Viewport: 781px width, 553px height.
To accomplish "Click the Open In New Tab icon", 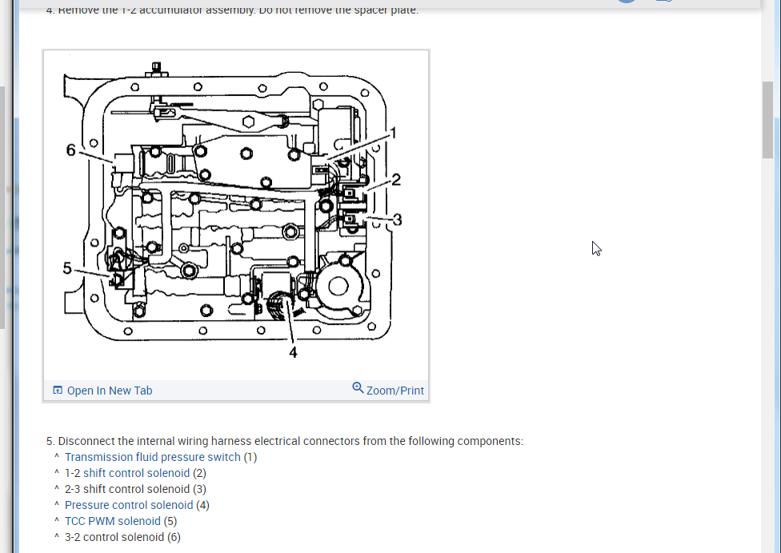I will click(x=57, y=389).
